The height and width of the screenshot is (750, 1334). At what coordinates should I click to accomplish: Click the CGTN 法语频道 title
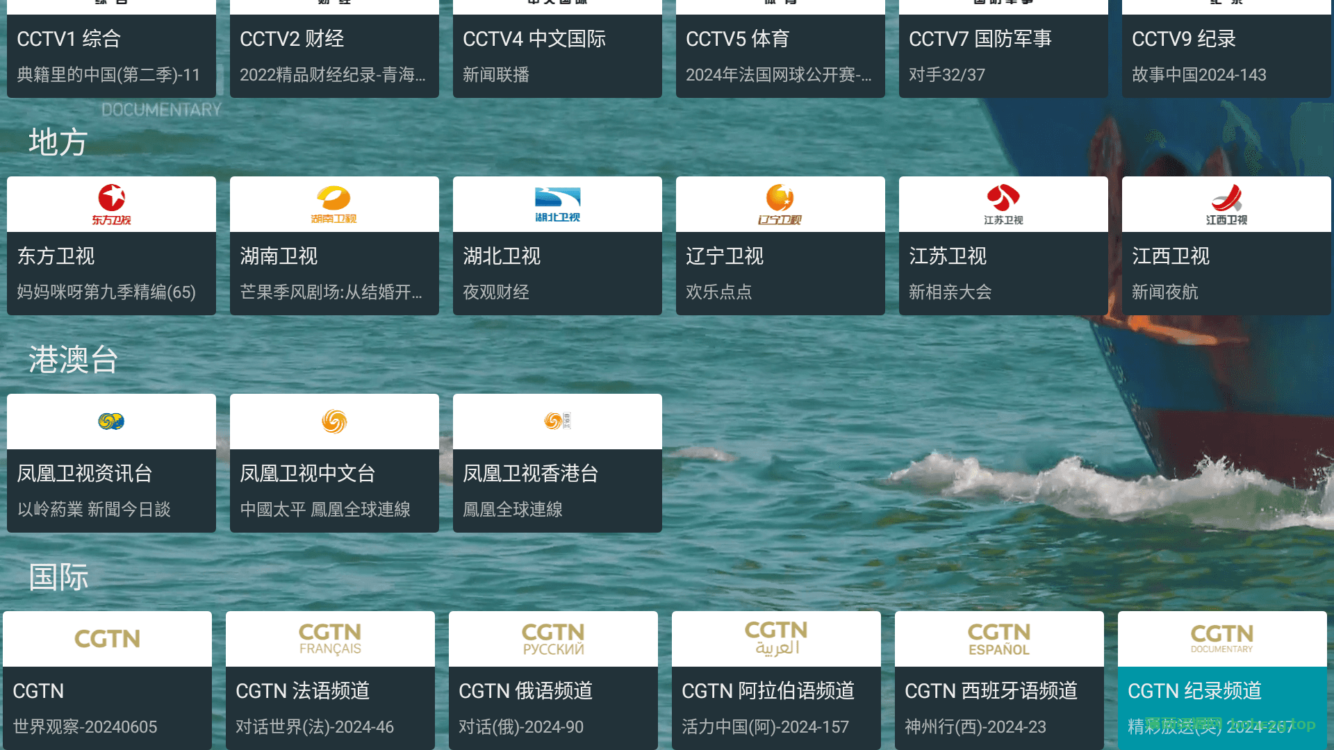click(x=303, y=691)
